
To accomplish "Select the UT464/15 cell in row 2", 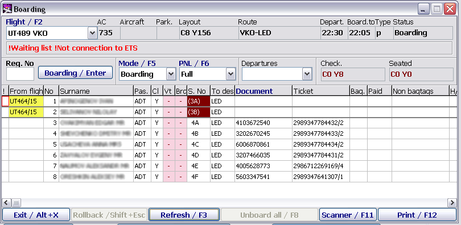I will 26,112.
